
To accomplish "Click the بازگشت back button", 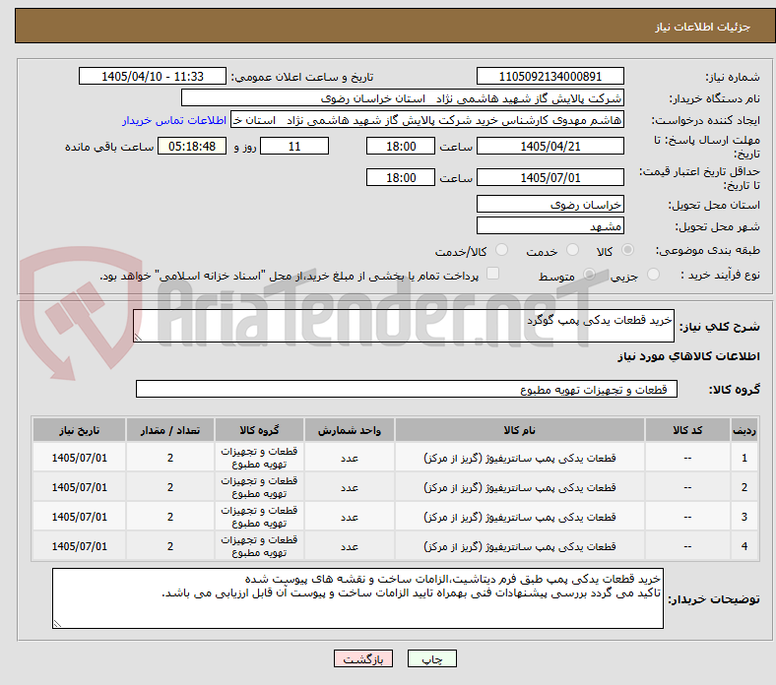I will 363,658.
